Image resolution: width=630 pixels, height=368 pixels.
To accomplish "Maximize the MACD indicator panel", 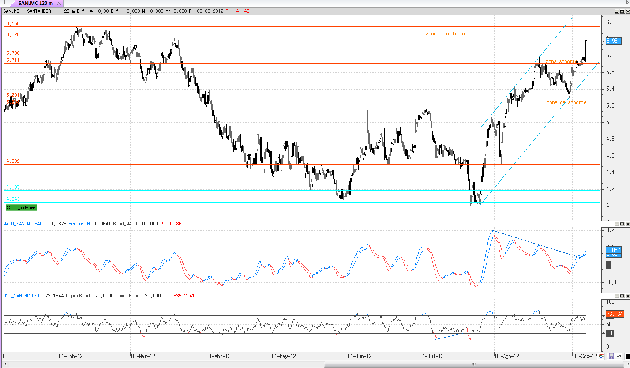I will (x=622, y=224).
